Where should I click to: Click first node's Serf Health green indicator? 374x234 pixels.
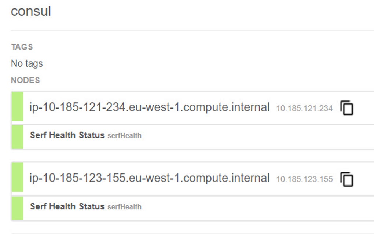(17, 137)
